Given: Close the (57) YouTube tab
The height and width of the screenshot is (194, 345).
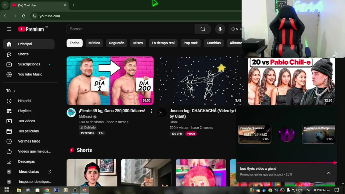Looking at the screenshot, I should pyautogui.click(x=65, y=5).
